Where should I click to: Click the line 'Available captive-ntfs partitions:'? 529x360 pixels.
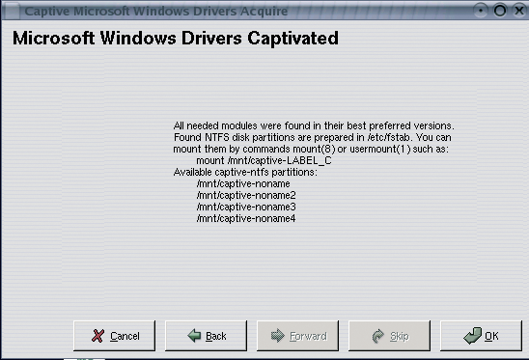pos(245,172)
